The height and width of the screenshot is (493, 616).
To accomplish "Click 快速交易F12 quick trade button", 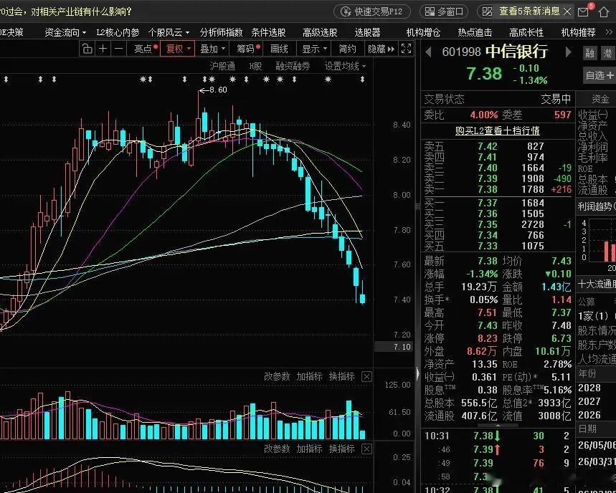I will (x=372, y=11).
